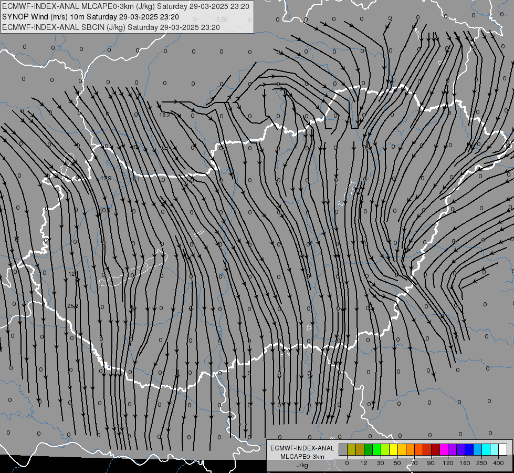Pick the magenta legend swatch

[x=444, y=449]
